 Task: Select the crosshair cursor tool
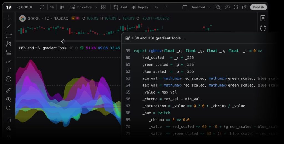(x=9, y=18)
